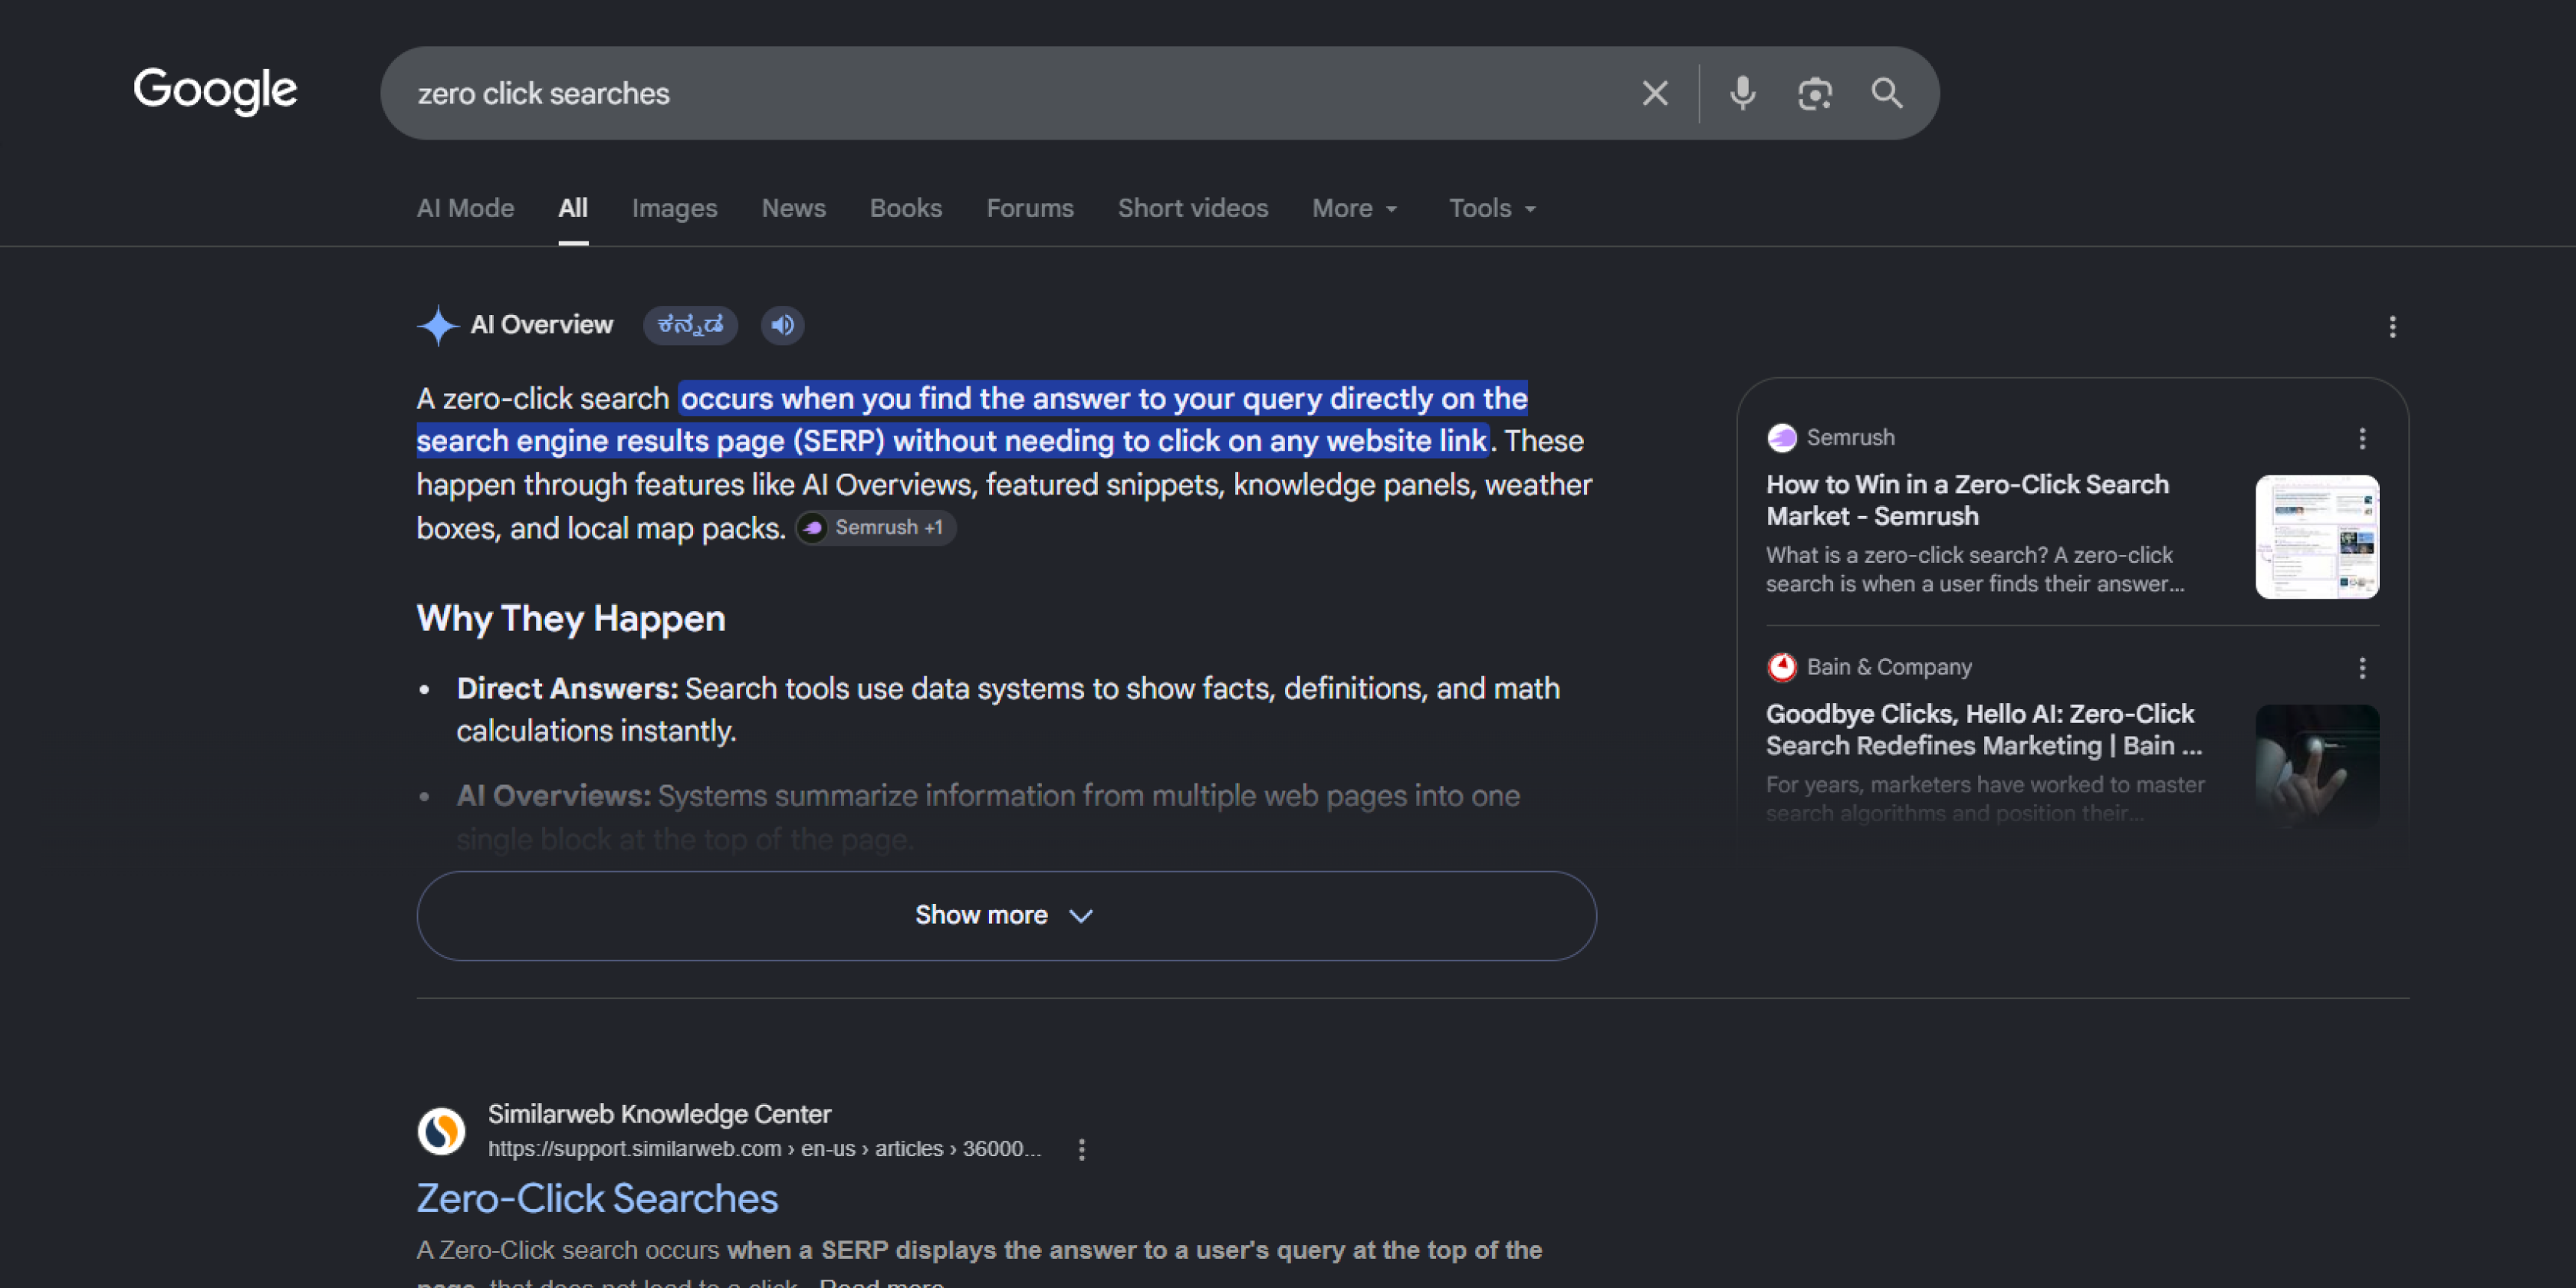This screenshot has width=2576, height=1288.
Task: Open the Google homepage logo
Action: tap(215, 91)
